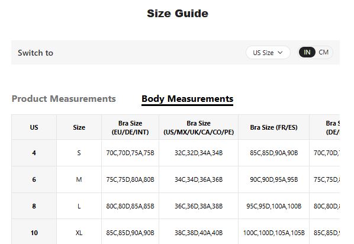Image resolution: width=354 pixels, height=244 pixels.
Task: Click the XL size cell
Action: [79, 233]
